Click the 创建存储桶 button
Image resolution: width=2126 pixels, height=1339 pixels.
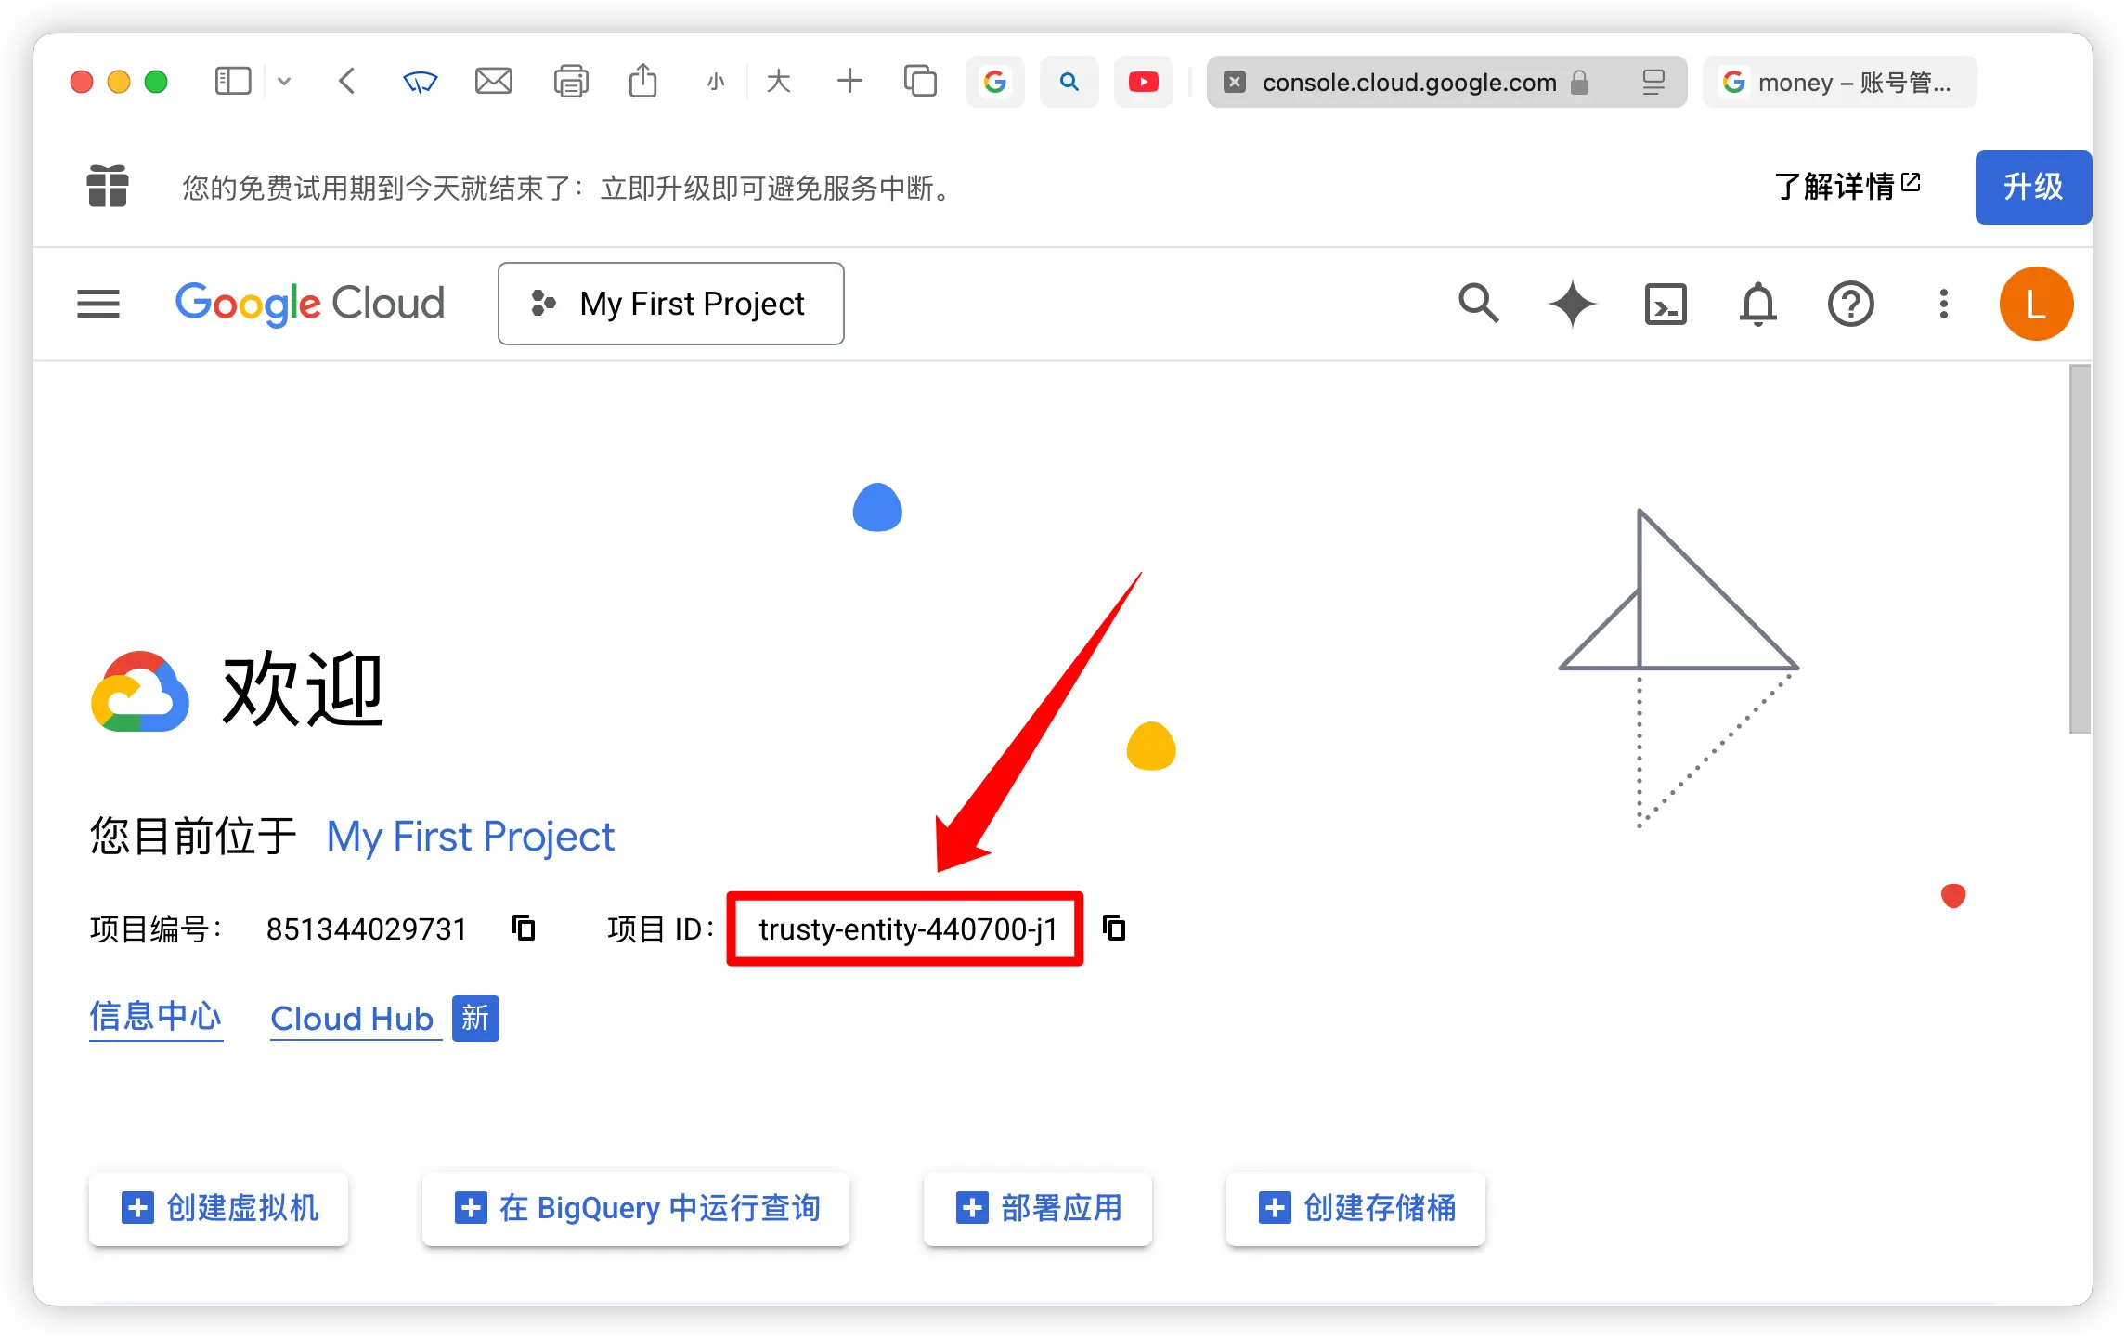click(1355, 1207)
